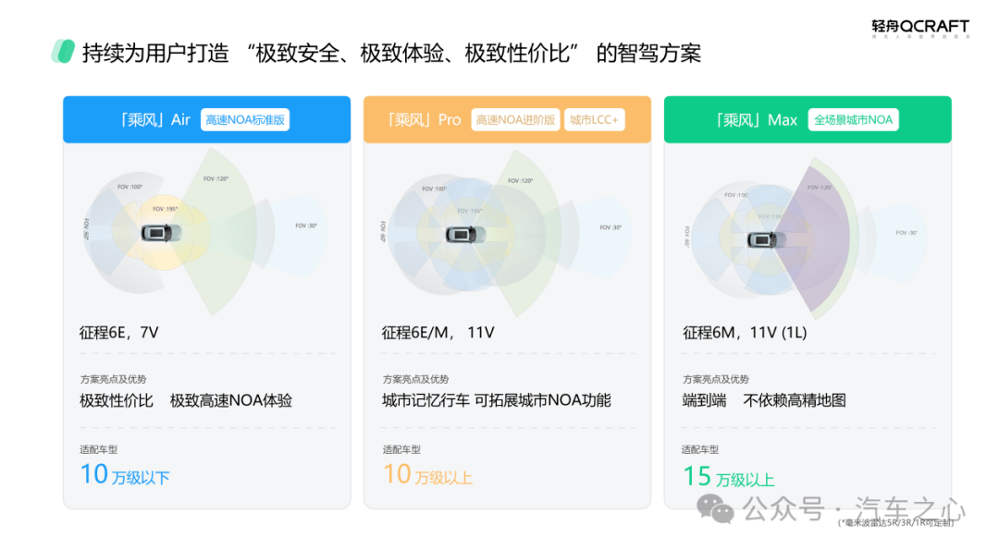Click the 端到端 highlight text
Viewport: 999px width, 550px height.
[x=705, y=400]
